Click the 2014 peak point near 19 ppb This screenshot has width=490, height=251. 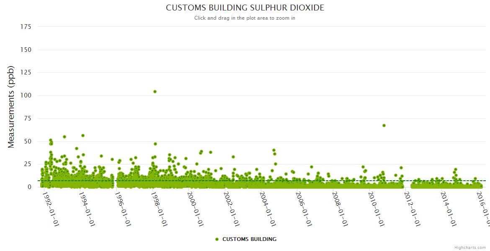[x=456, y=169]
